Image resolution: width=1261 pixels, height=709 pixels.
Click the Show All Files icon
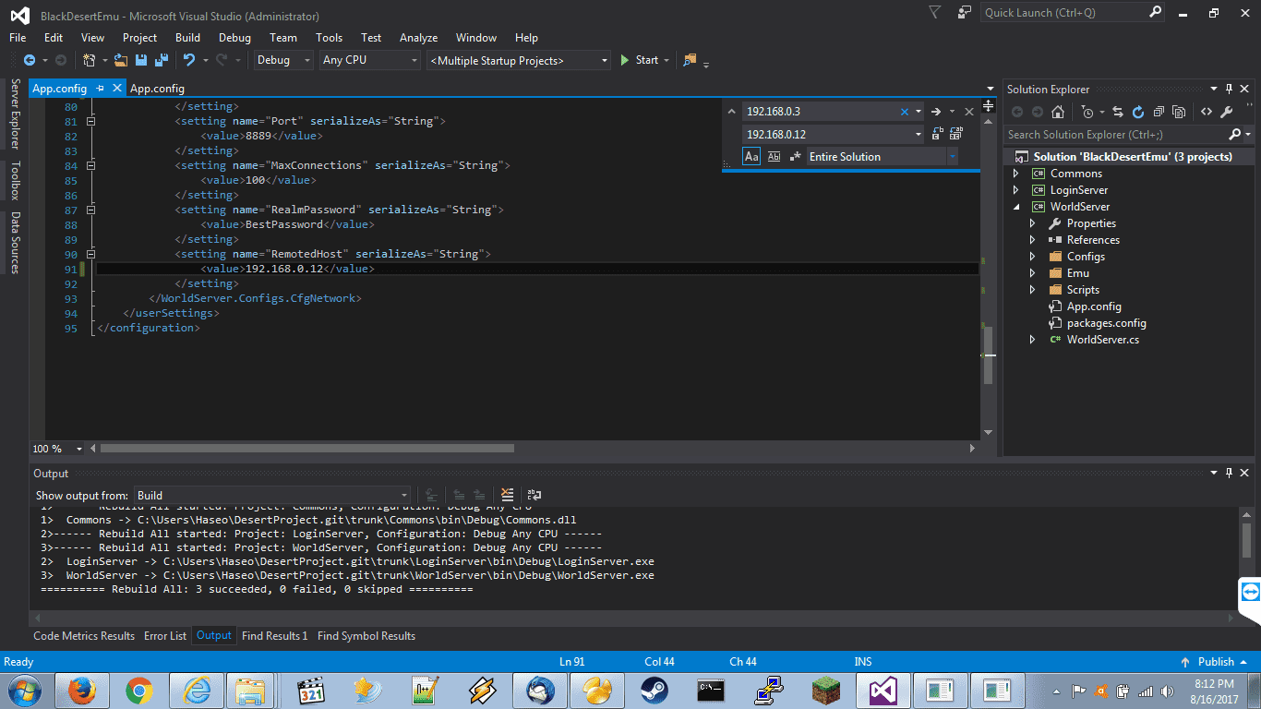[1179, 112]
